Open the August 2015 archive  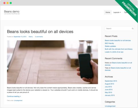(x=109, y=84)
